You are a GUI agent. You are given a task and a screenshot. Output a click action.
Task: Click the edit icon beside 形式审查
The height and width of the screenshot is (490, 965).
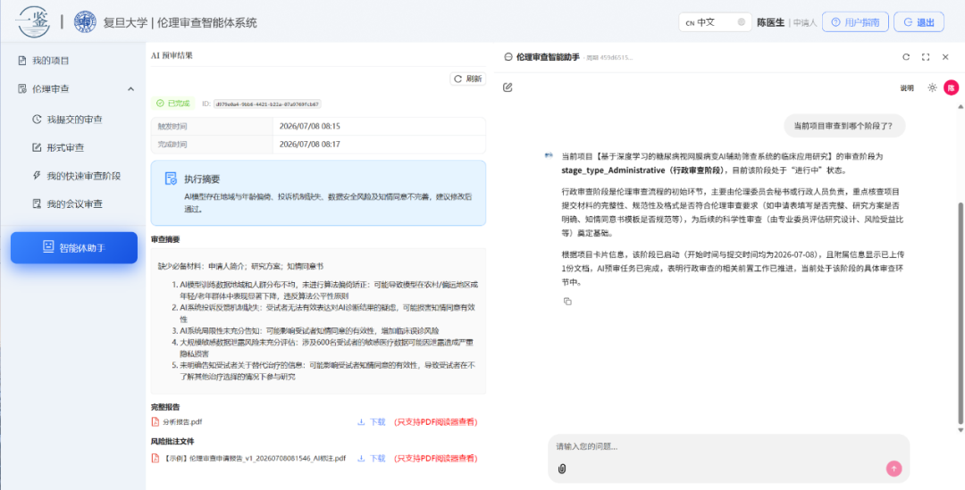coord(37,147)
